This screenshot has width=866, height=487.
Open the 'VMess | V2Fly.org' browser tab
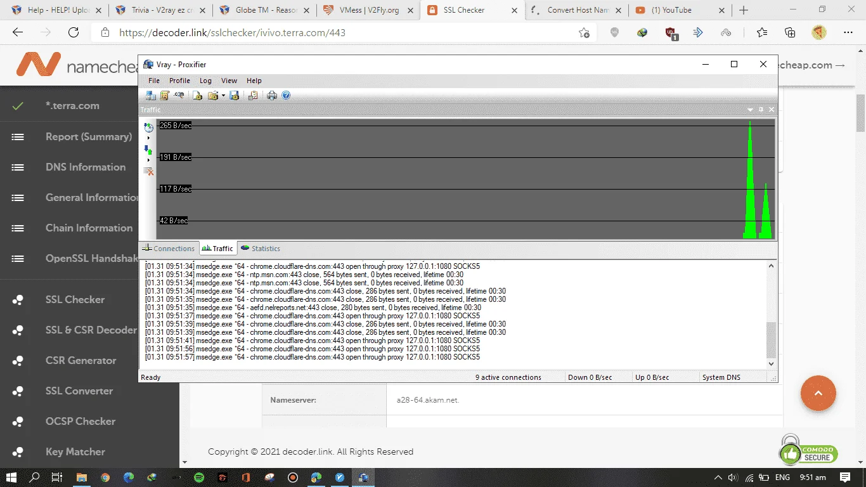(368, 10)
